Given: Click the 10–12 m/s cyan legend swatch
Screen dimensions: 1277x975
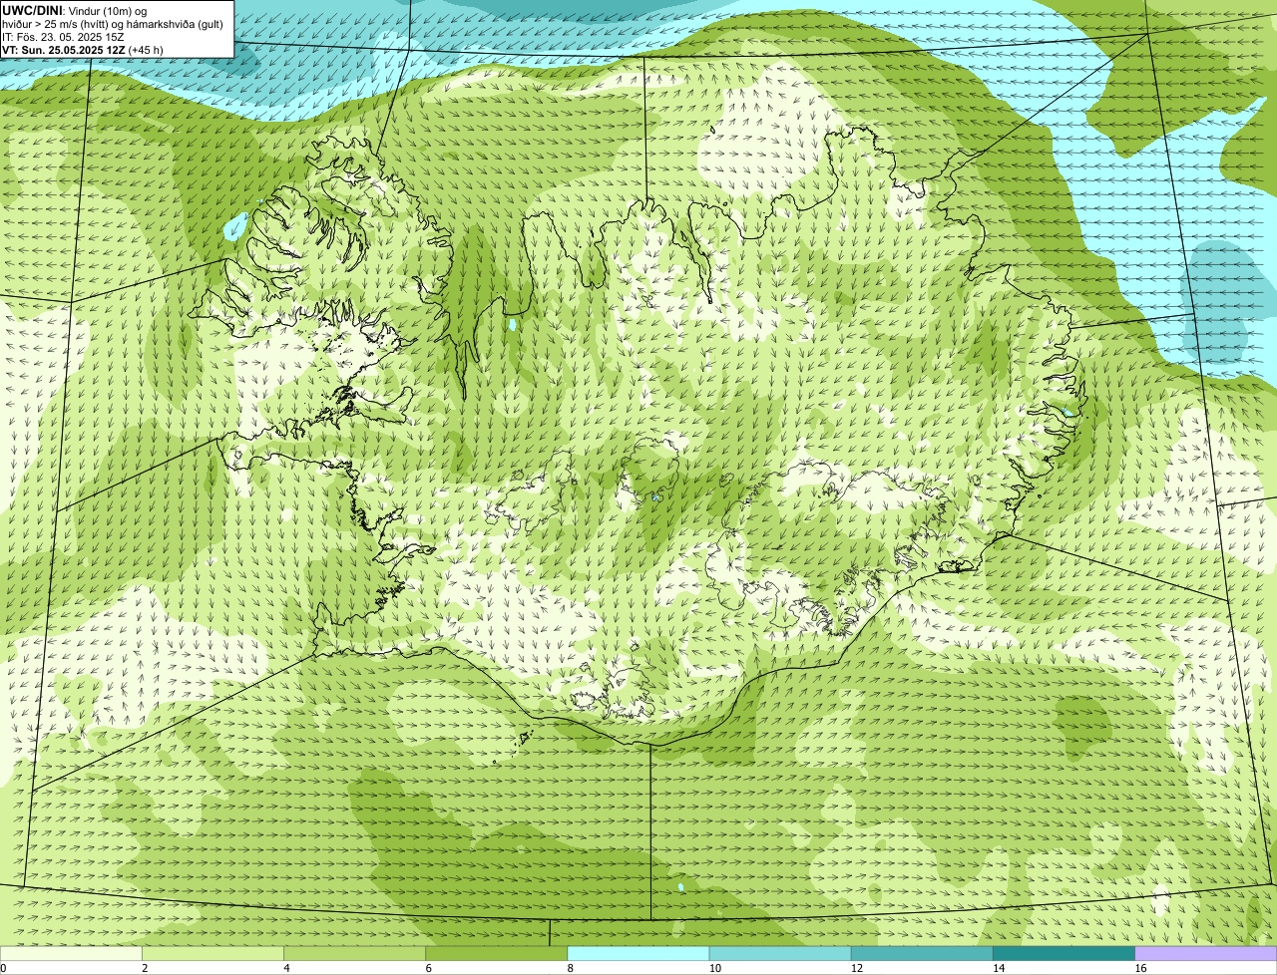Looking at the screenshot, I should coord(780,953).
